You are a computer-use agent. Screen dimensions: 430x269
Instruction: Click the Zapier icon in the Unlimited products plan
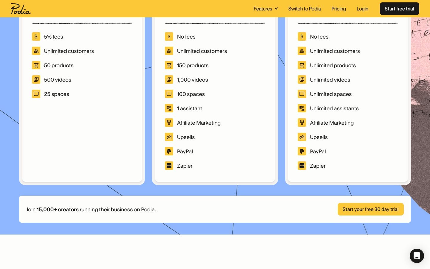click(302, 166)
